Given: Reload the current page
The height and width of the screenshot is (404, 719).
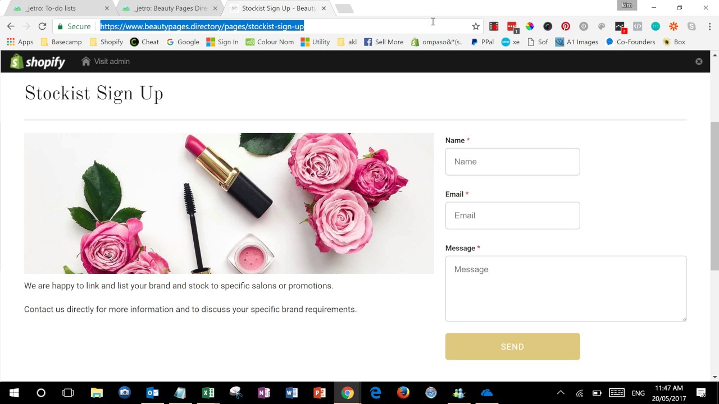Looking at the screenshot, I should pyautogui.click(x=42, y=26).
